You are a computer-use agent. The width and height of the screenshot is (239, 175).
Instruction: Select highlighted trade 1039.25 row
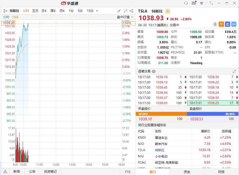pos(213,103)
